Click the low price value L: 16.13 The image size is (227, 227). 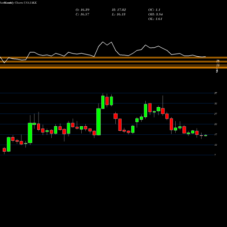pyautogui.click(x=118, y=15)
